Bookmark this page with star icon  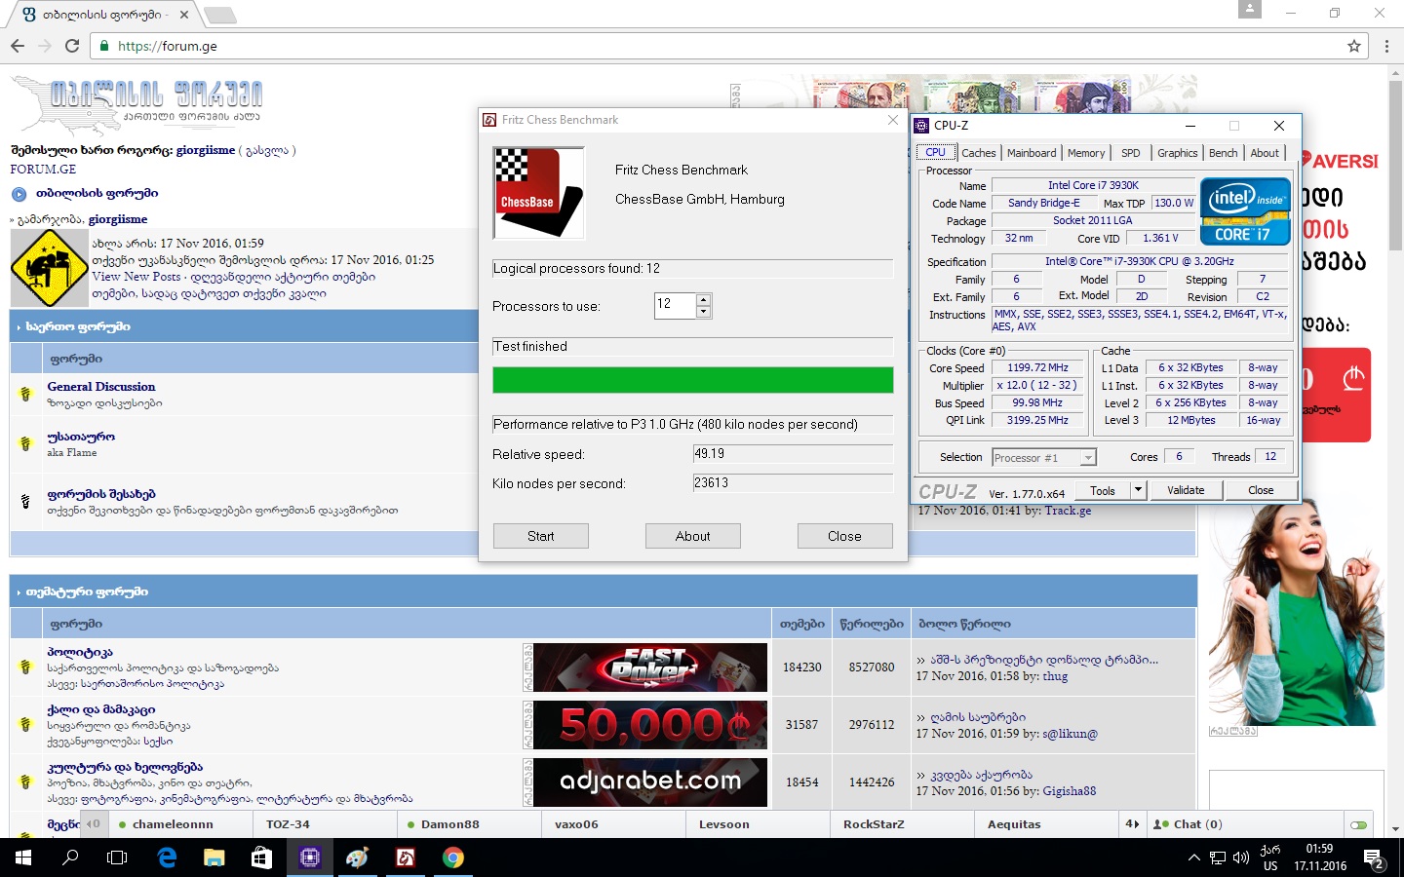click(1353, 46)
